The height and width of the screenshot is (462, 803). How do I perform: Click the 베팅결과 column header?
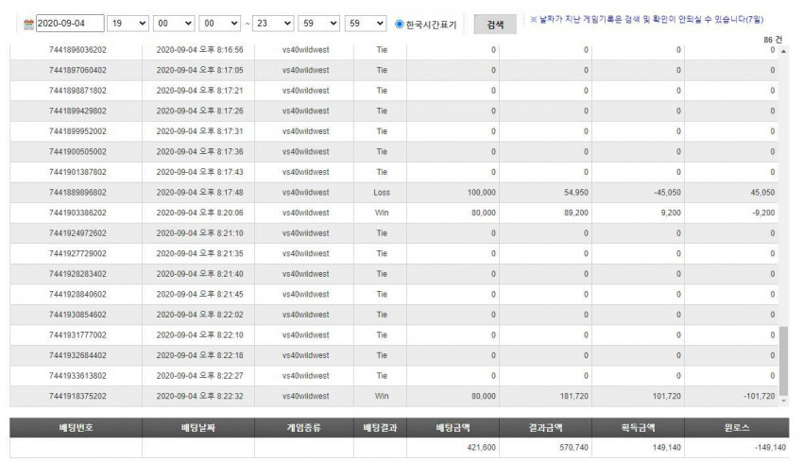380,428
